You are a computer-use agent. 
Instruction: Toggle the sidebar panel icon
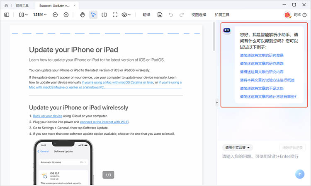pos(7,14)
